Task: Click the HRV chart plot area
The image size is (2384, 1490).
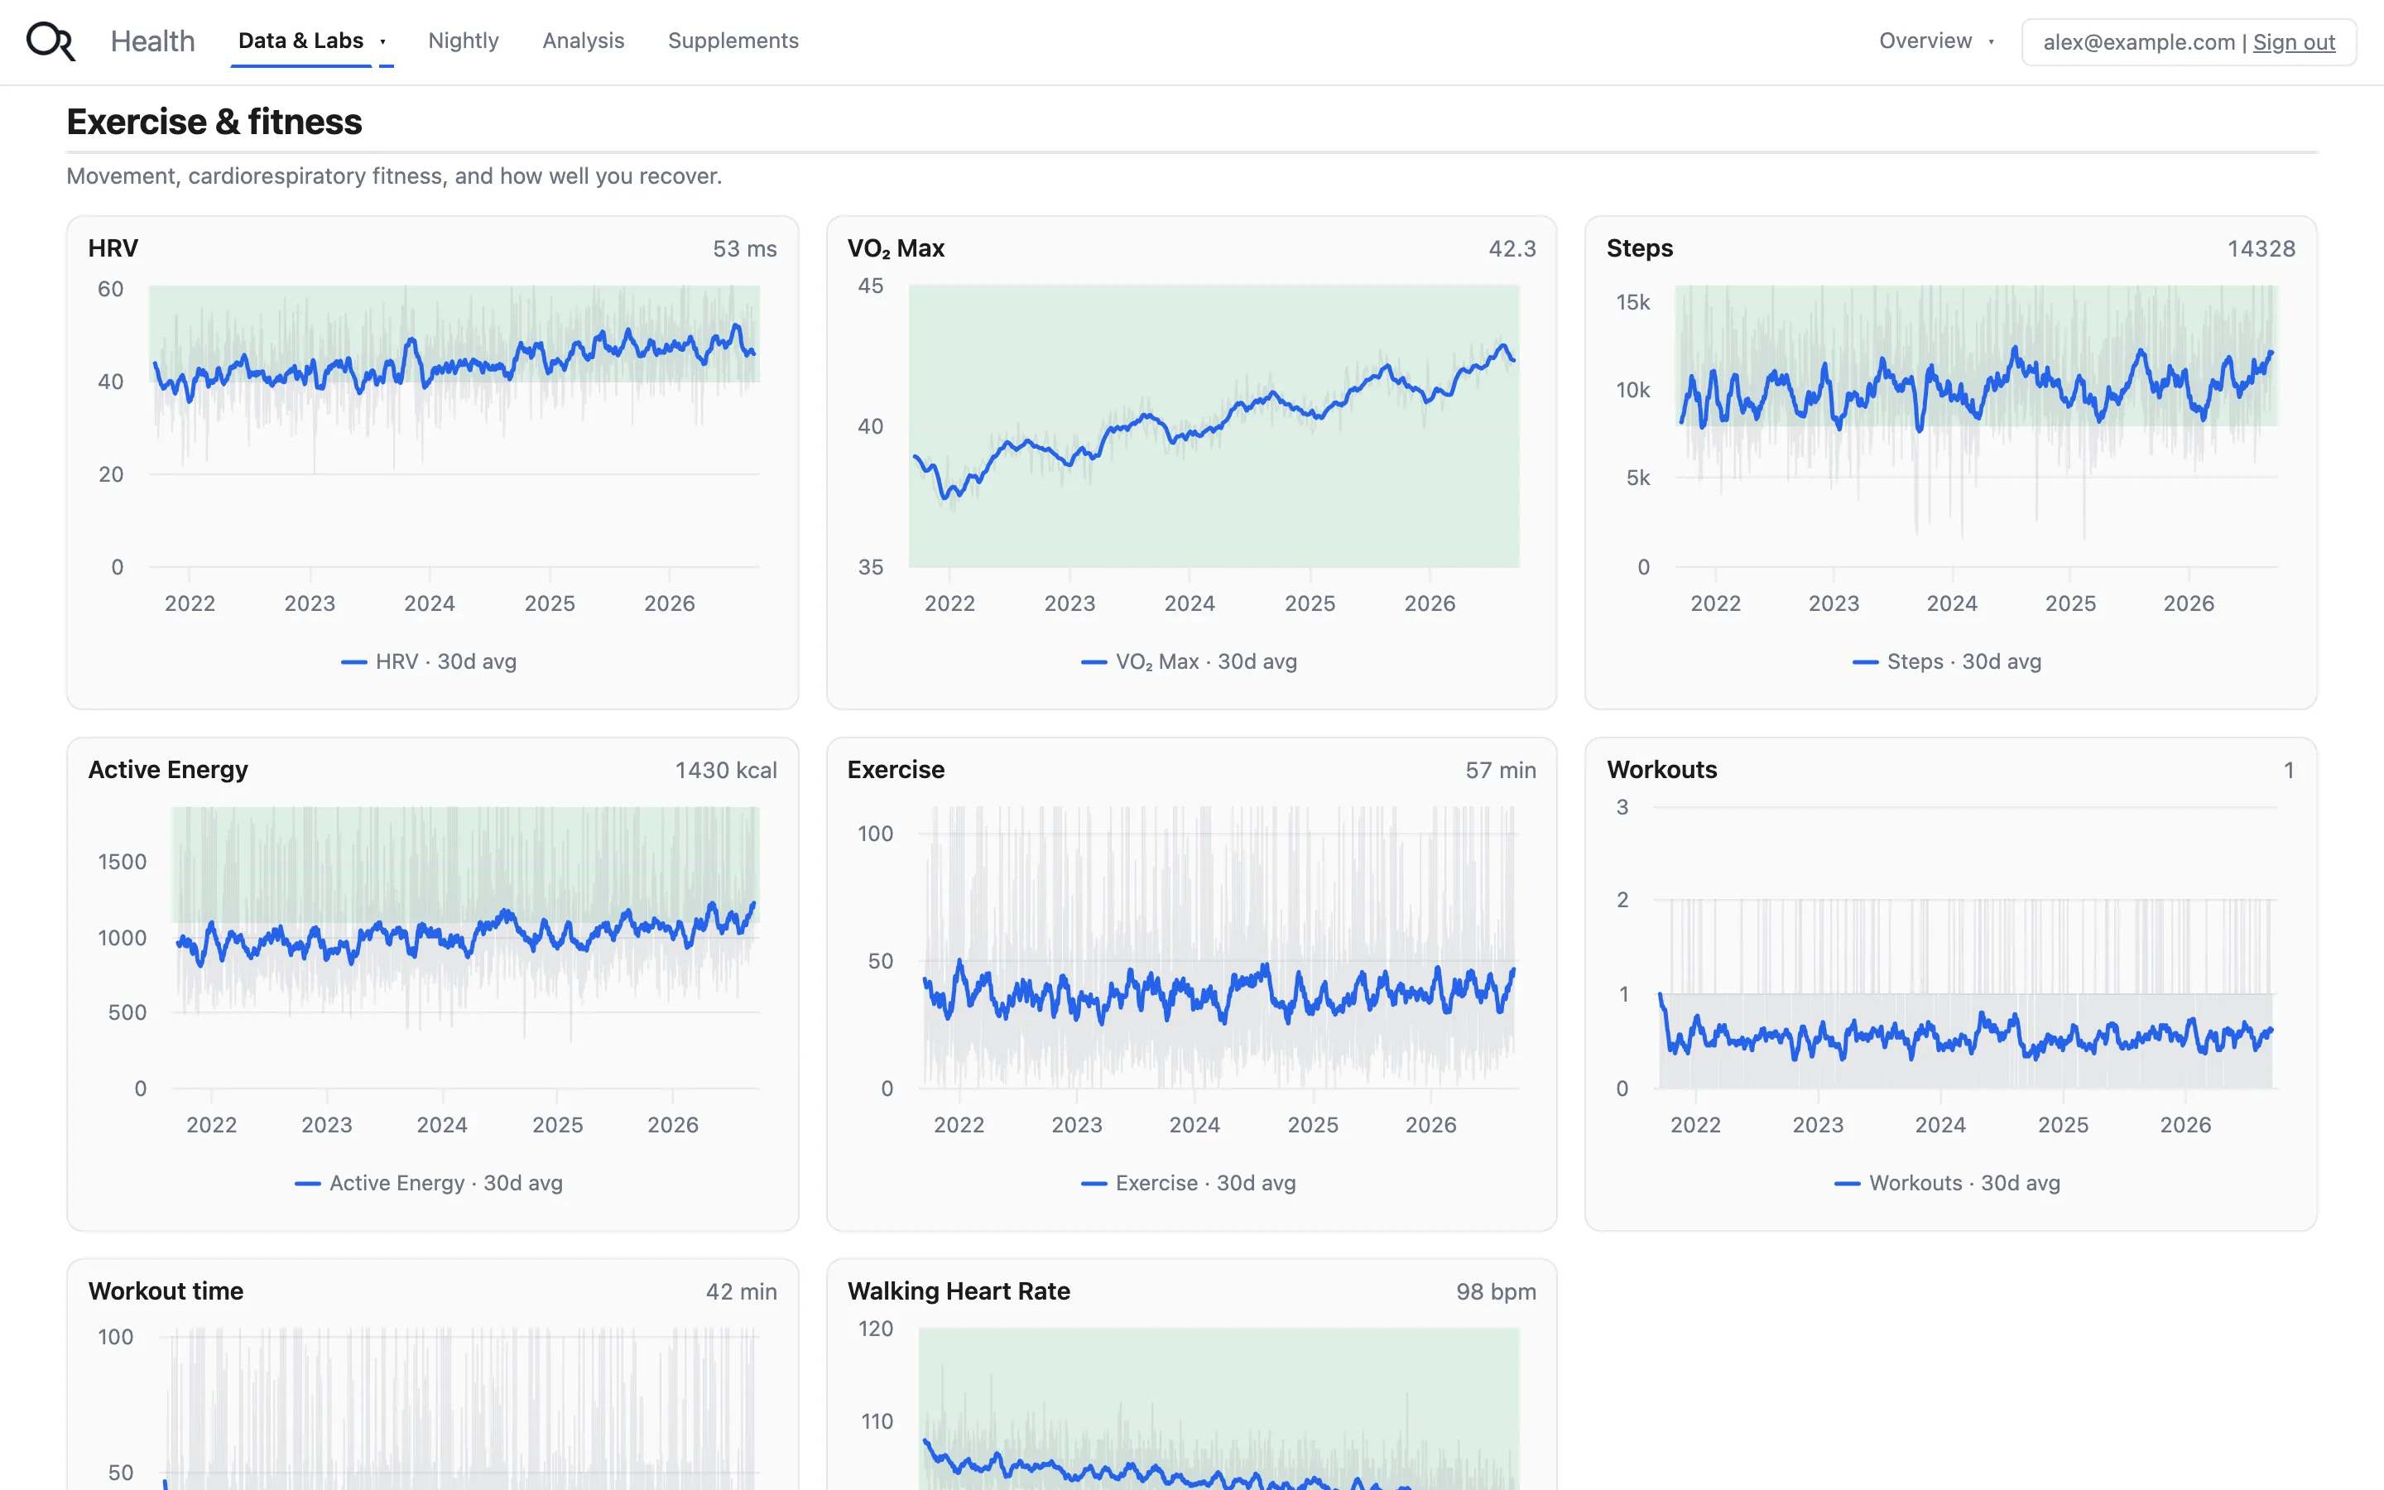Action: pyautogui.click(x=454, y=425)
